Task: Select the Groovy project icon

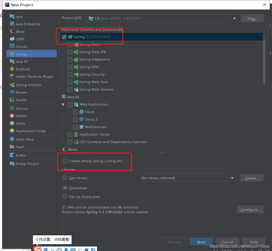Action: pos(12,108)
